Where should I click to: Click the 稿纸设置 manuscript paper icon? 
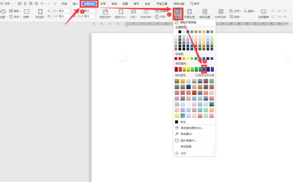point(205,14)
